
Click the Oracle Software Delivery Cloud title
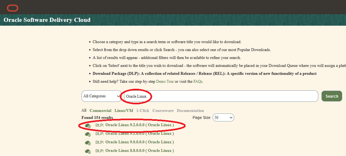[47, 20]
